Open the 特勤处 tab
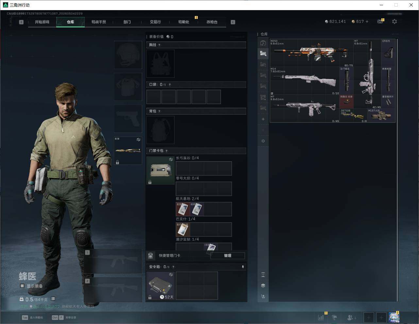 [x=184, y=22]
